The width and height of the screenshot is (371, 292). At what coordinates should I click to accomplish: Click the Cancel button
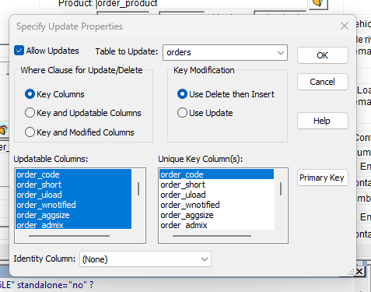tap(323, 82)
